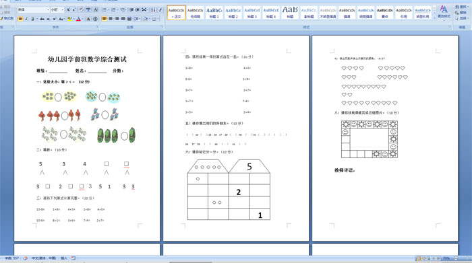The width and height of the screenshot is (472, 263).
Task: Open the font name dropdown
Action: 34,10
